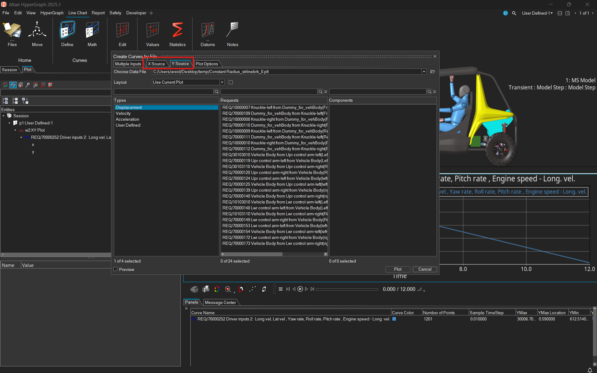Select Velocity in the Types list
The image size is (597, 373).
123,114
